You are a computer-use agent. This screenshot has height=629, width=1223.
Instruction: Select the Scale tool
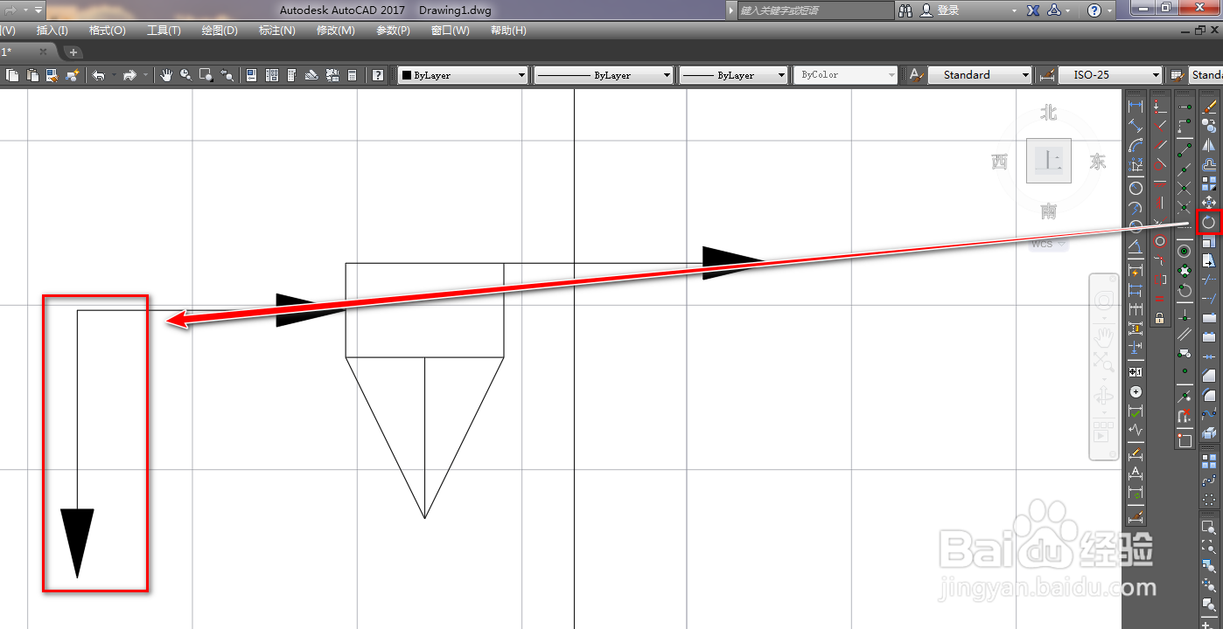[x=1209, y=242]
